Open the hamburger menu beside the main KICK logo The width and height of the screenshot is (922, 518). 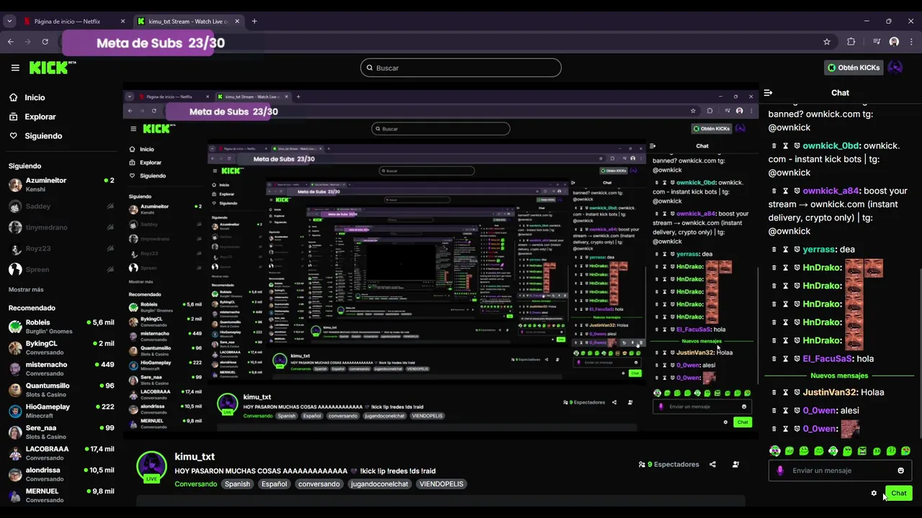point(15,68)
